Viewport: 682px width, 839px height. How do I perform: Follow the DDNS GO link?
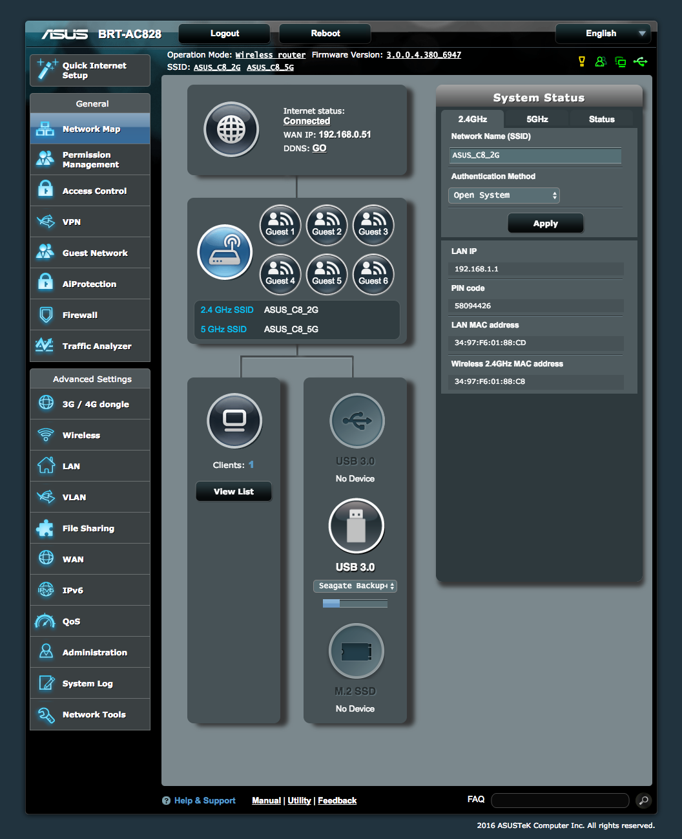tap(319, 148)
